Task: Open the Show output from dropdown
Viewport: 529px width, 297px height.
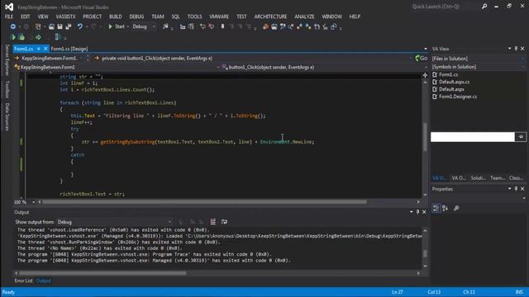Action: tap(114, 222)
